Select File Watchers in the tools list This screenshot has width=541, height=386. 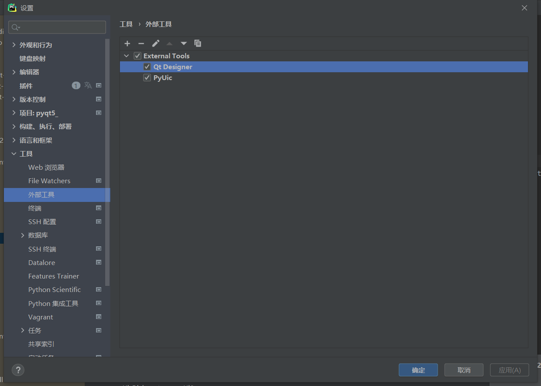[x=49, y=181]
